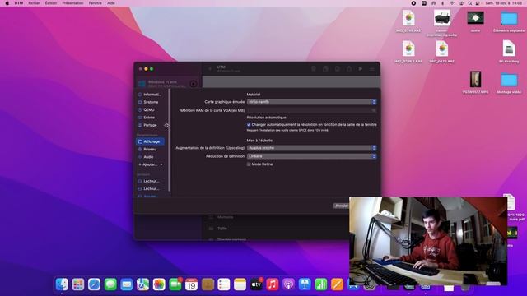Open the Réduction de définition dropdown
This screenshot has height=296, width=527.
tap(311, 156)
